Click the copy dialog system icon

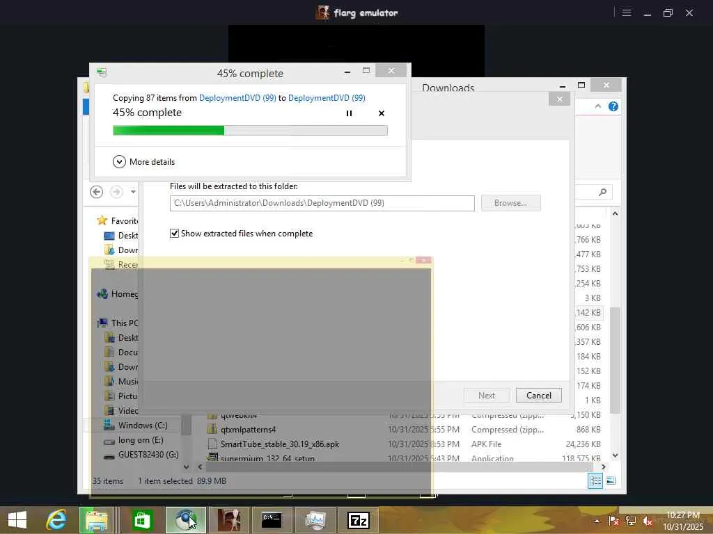tap(102, 72)
